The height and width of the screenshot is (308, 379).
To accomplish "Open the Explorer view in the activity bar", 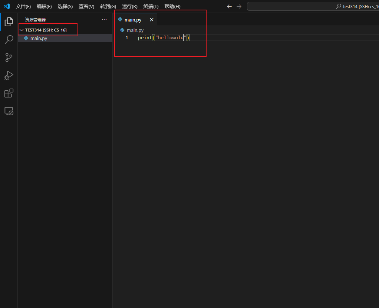I will [9, 22].
